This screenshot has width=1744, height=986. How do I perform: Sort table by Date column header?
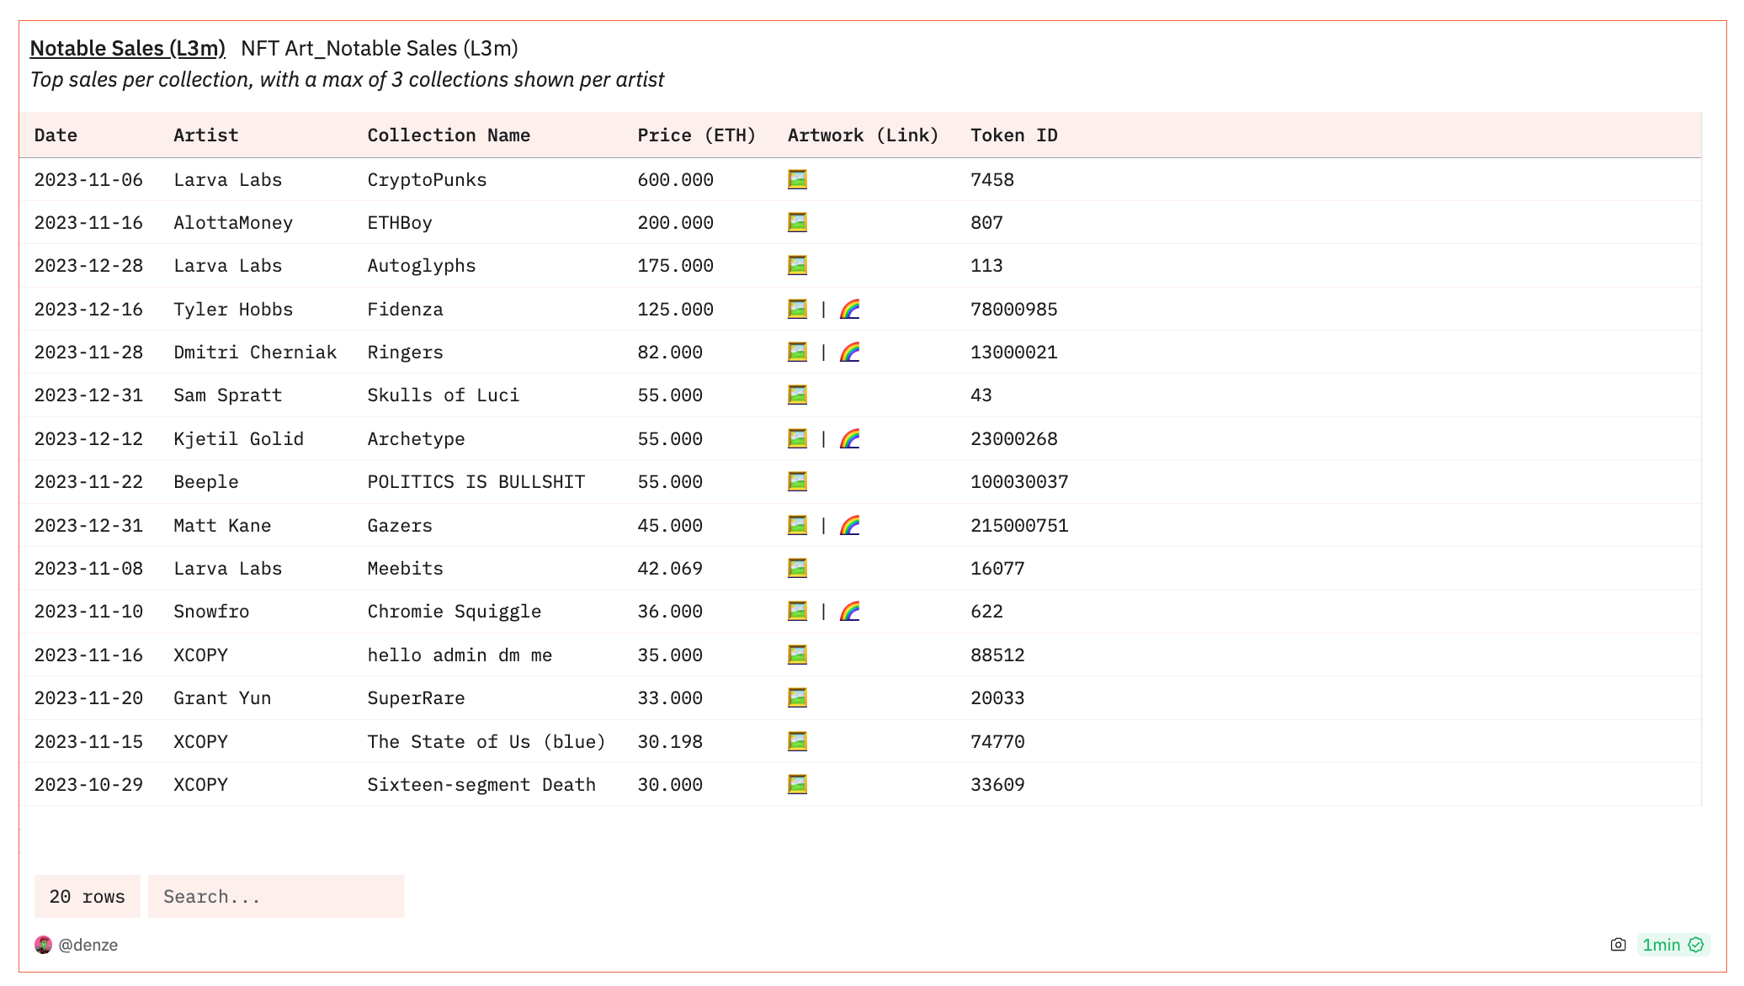[x=56, y=135]
